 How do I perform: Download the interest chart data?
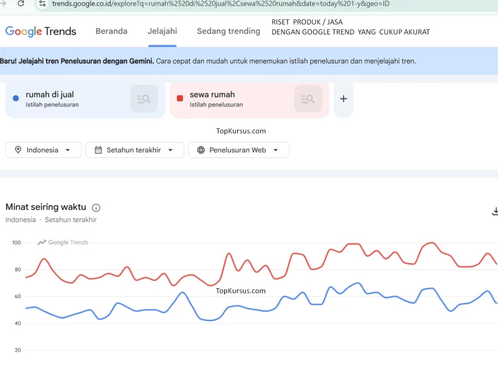pos(495,212)
